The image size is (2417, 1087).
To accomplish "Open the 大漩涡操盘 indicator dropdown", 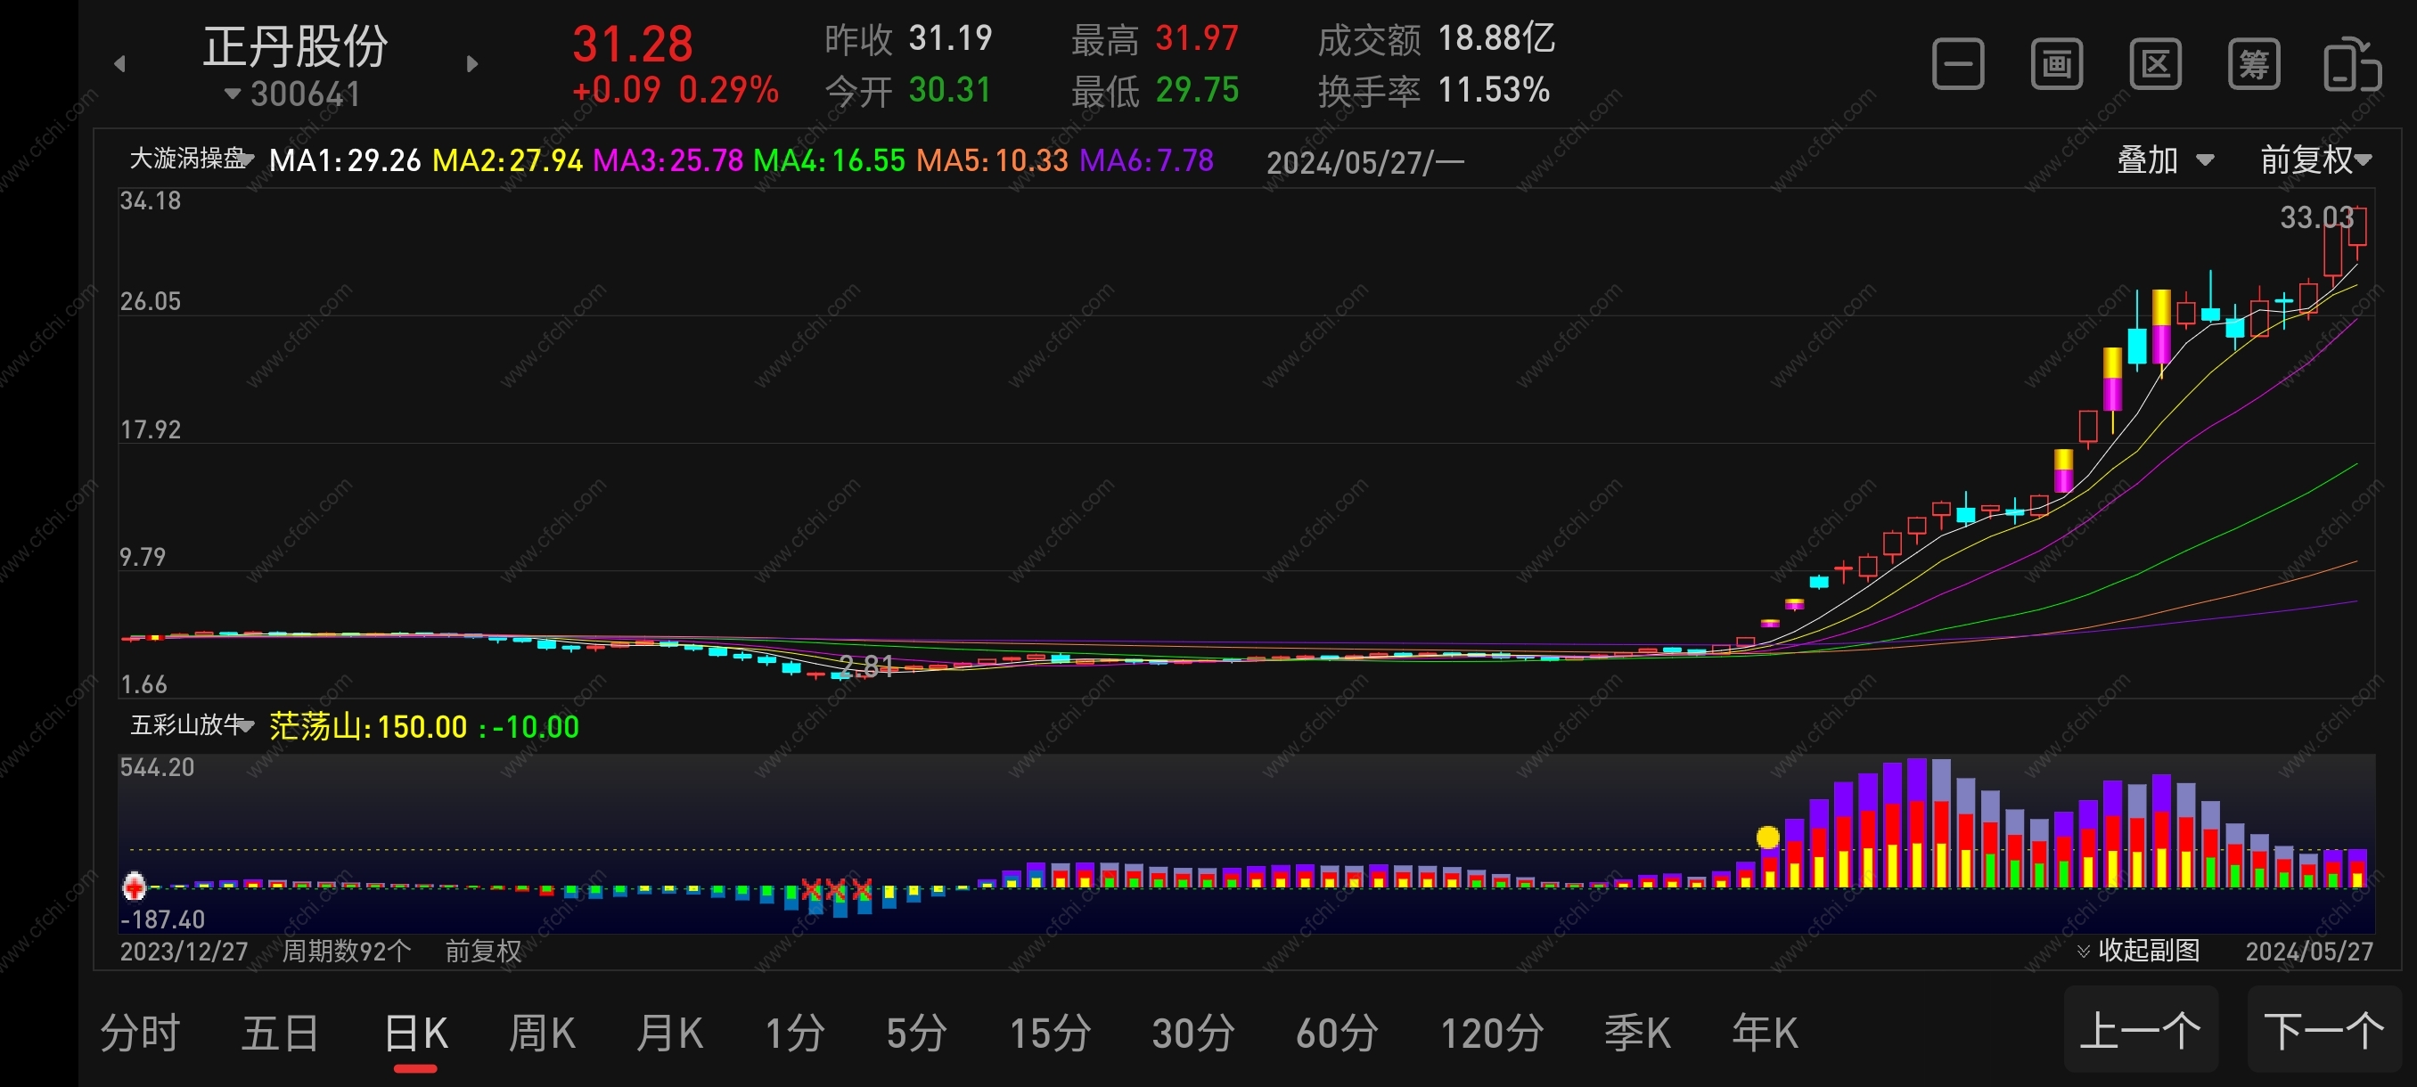I will [x=192, y=159].
